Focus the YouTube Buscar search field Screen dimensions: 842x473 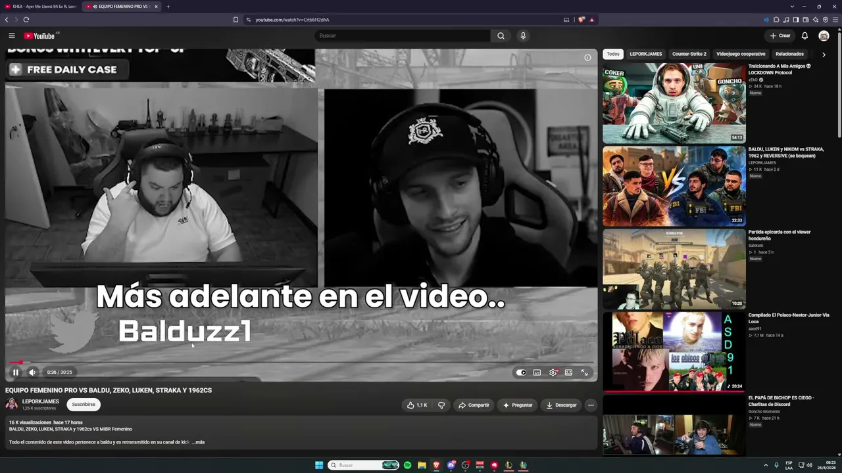pyautogui.click(x=403, y=35)
